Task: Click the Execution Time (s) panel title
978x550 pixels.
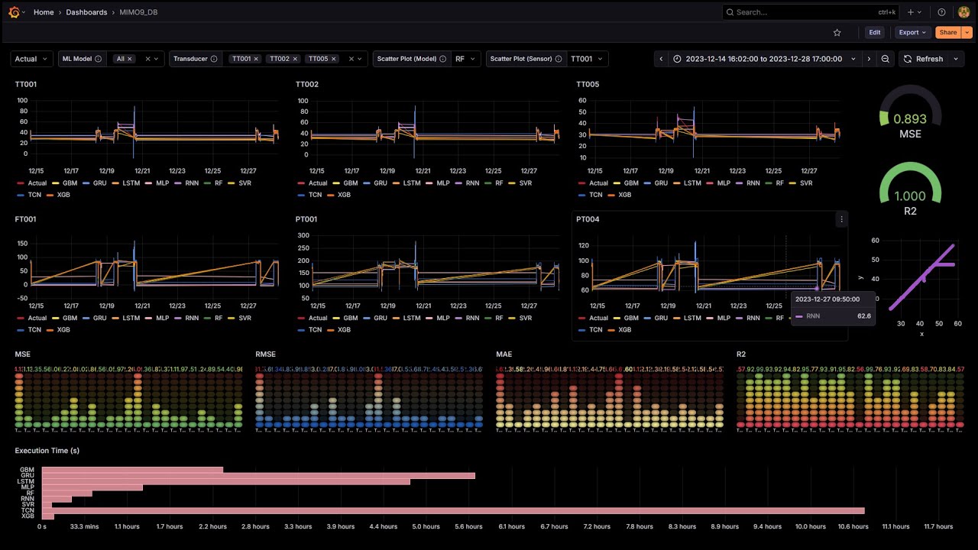Action: pyautogui.click(x=47, y=451)
